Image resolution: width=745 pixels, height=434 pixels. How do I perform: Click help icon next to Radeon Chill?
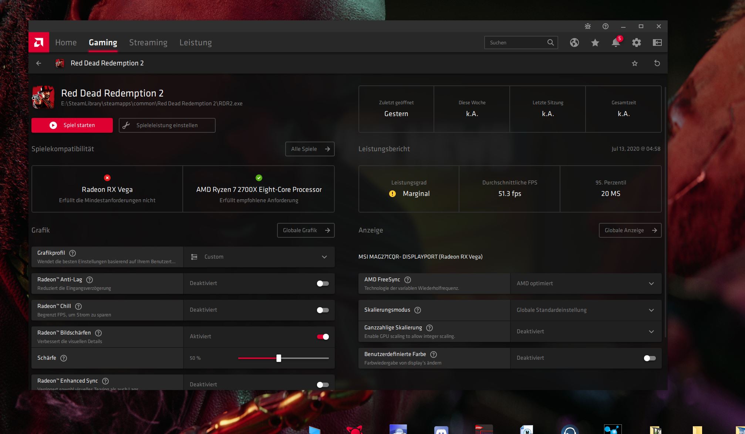78,306
